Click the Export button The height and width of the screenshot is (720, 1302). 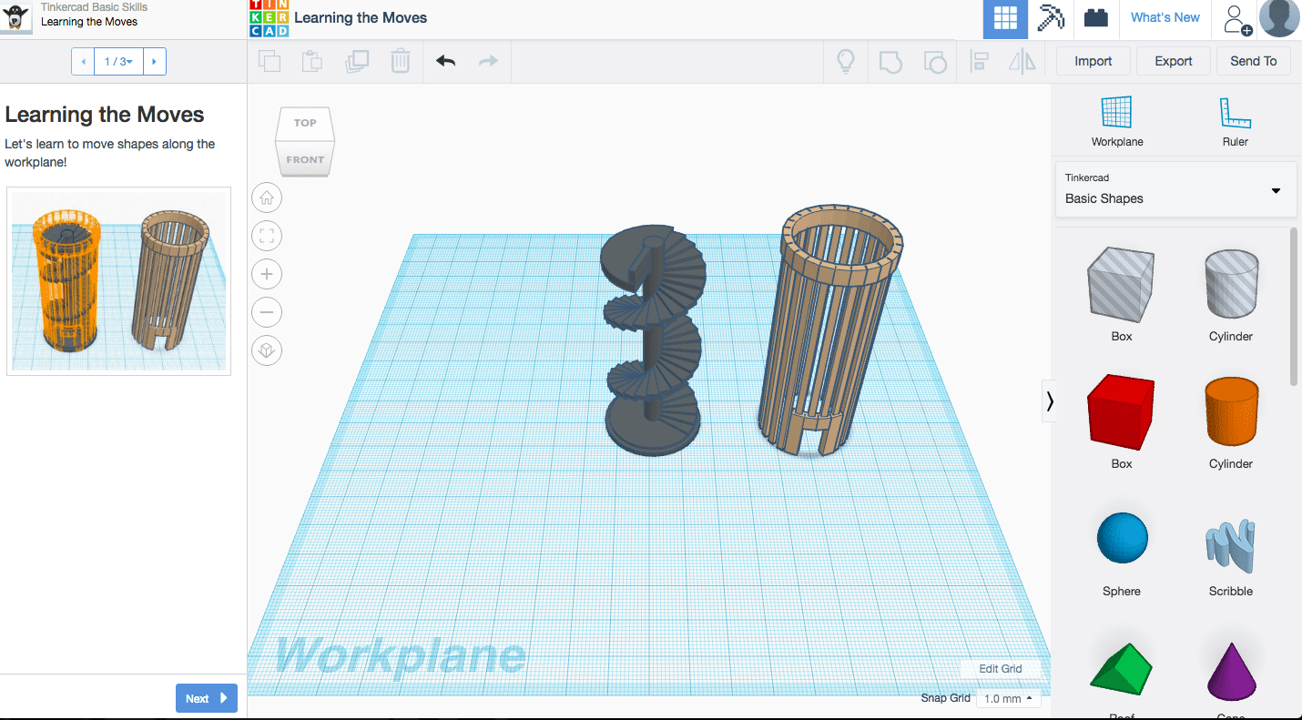pos(1174,61)
